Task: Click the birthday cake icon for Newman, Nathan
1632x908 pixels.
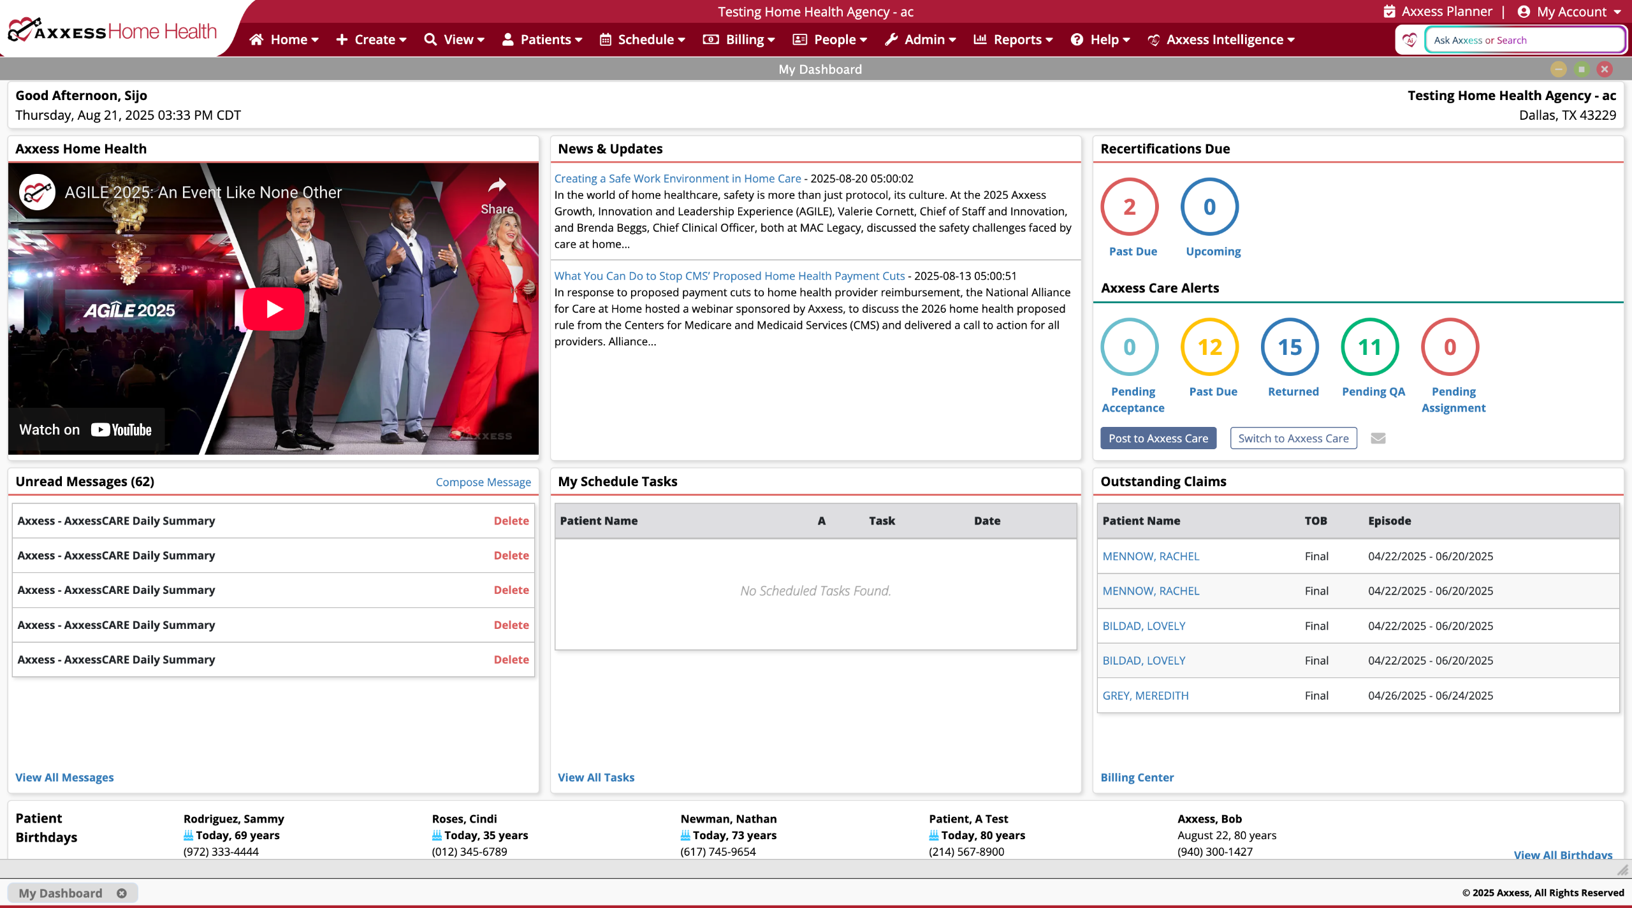Action: 685,835
